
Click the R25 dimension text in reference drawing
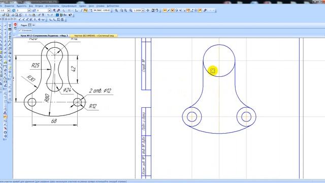click(x=35, y=66)
